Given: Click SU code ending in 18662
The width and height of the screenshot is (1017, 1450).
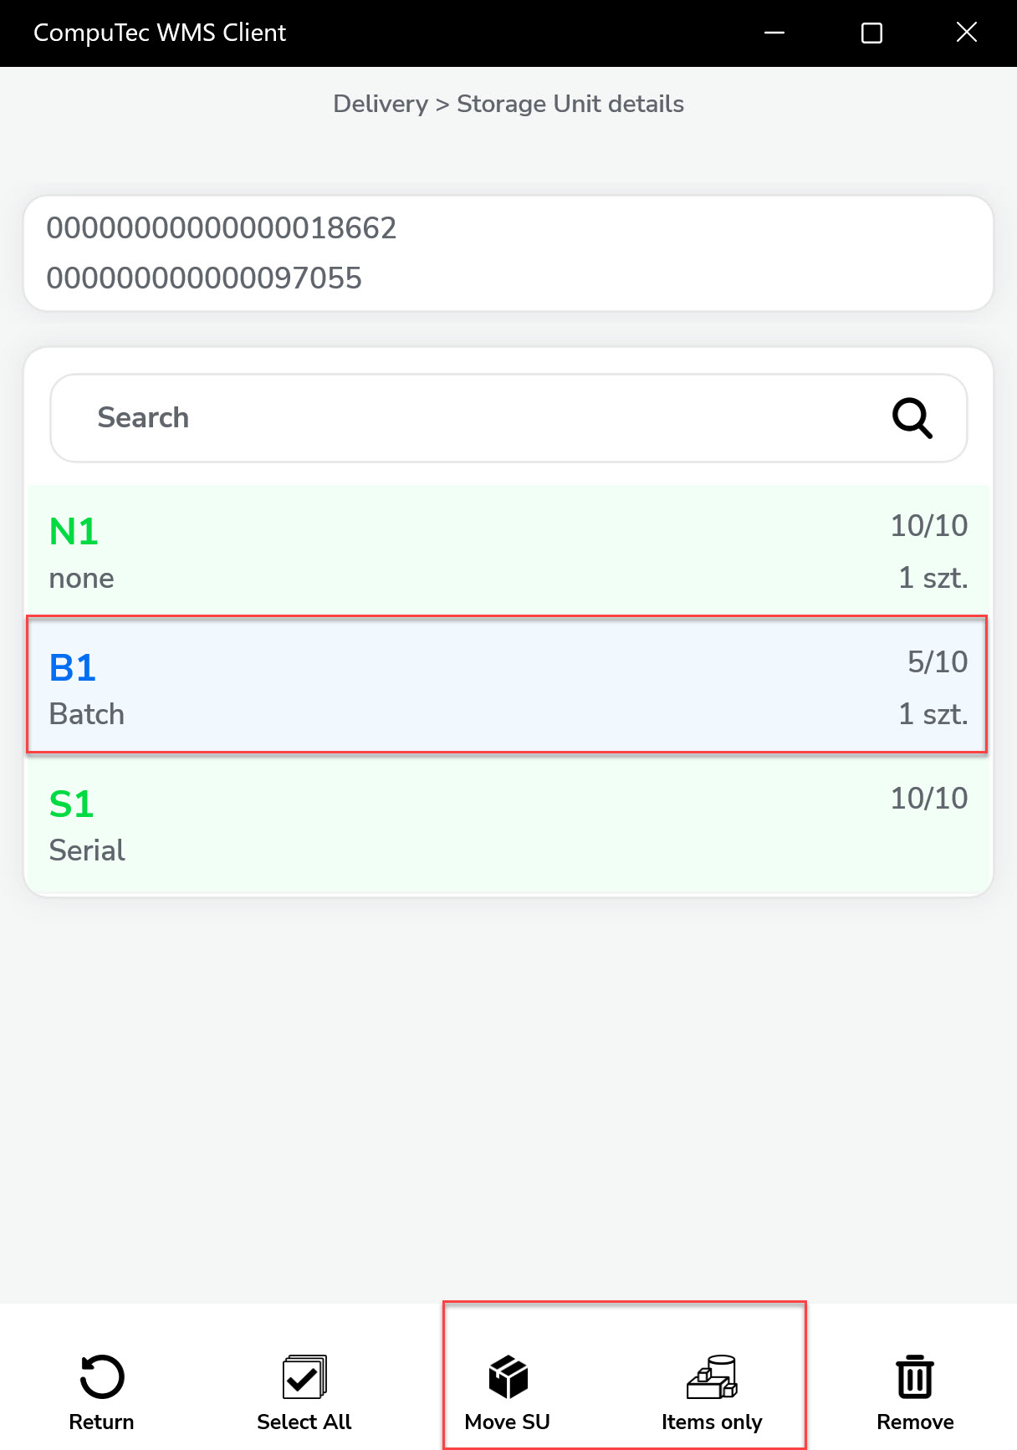Looking at the screenshot, I should 222,228.
